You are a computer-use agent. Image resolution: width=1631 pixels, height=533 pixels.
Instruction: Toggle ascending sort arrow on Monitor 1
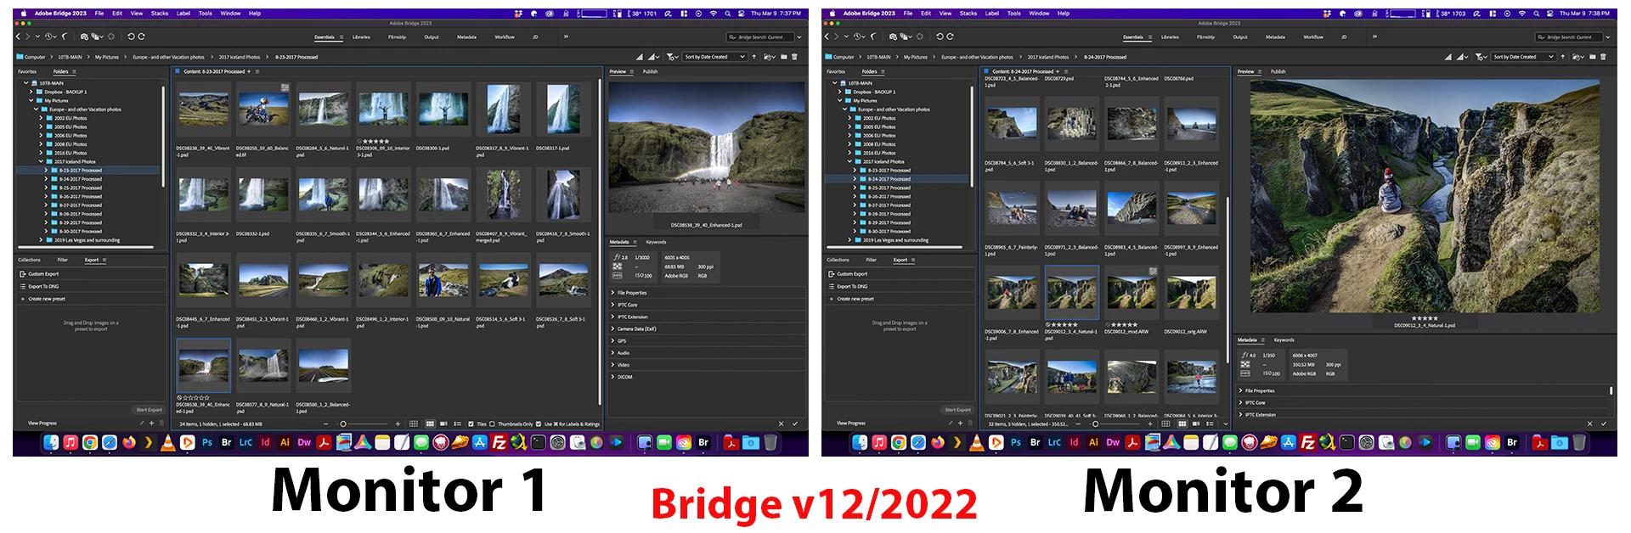753,57
